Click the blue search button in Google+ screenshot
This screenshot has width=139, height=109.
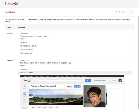(88, 80)
